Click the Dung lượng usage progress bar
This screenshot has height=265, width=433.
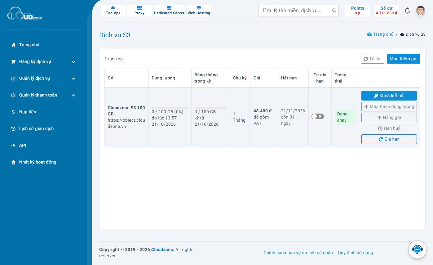click(170, 108)
